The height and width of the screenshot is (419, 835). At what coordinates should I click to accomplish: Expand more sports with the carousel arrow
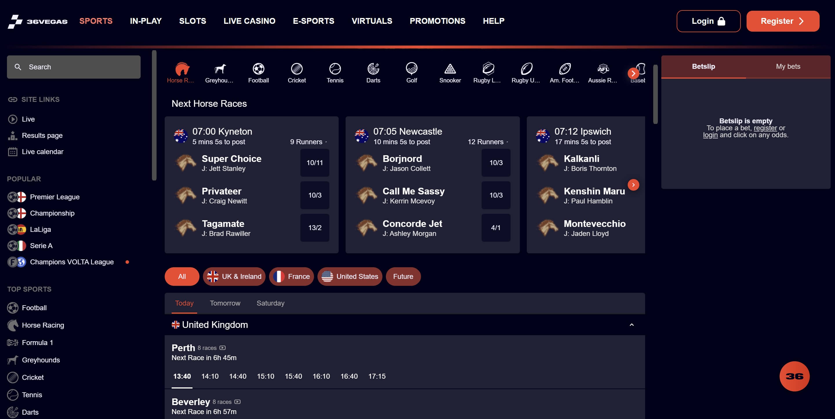[633, 73]
